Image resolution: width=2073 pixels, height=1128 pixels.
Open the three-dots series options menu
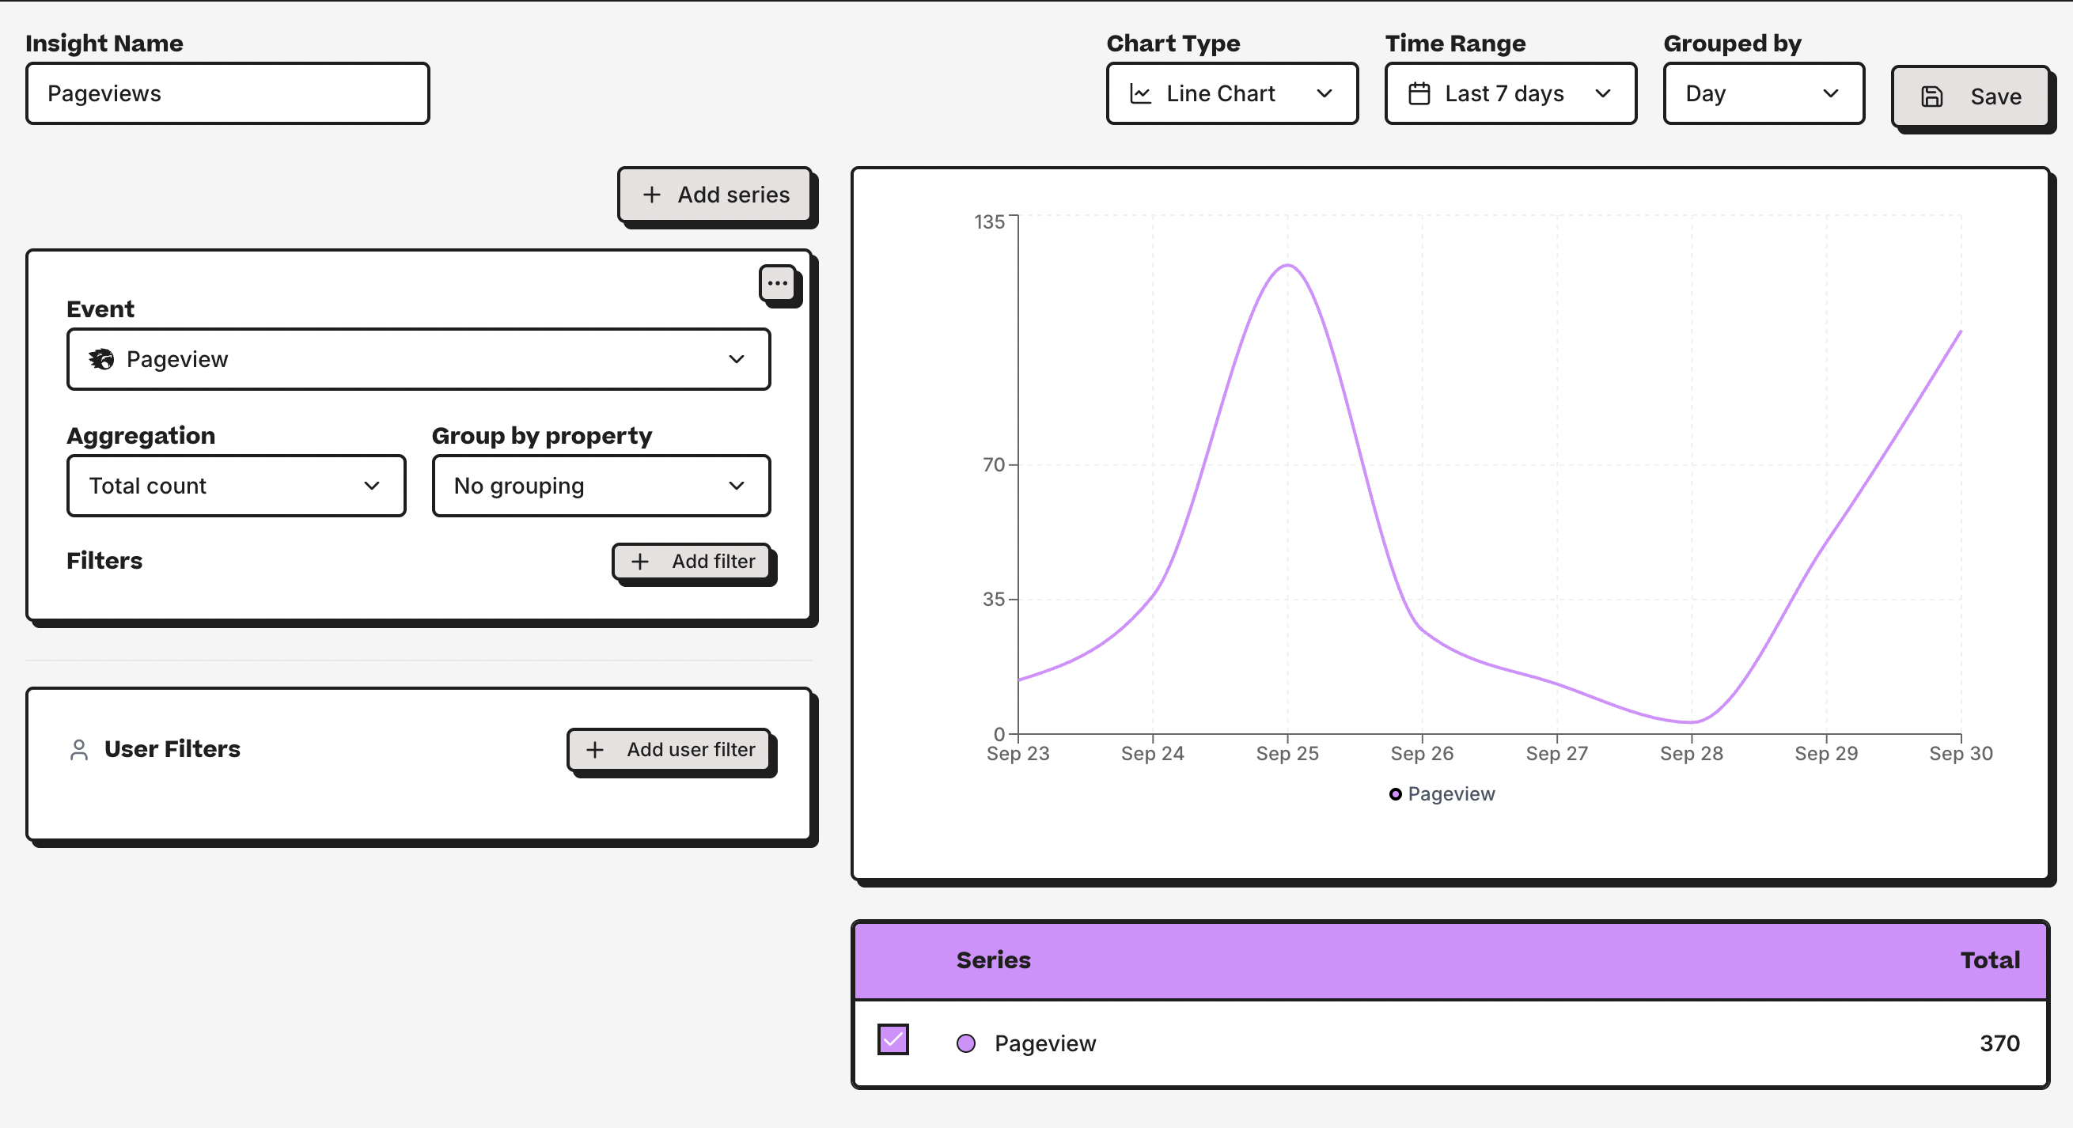(x=776, y=283)
